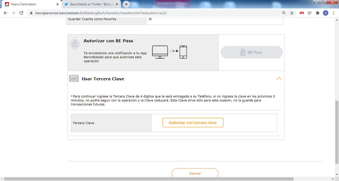The width and height of the screenshot is (339, 181).
Task: Open the Chrome profile avatar G
Action: (325, 13)
